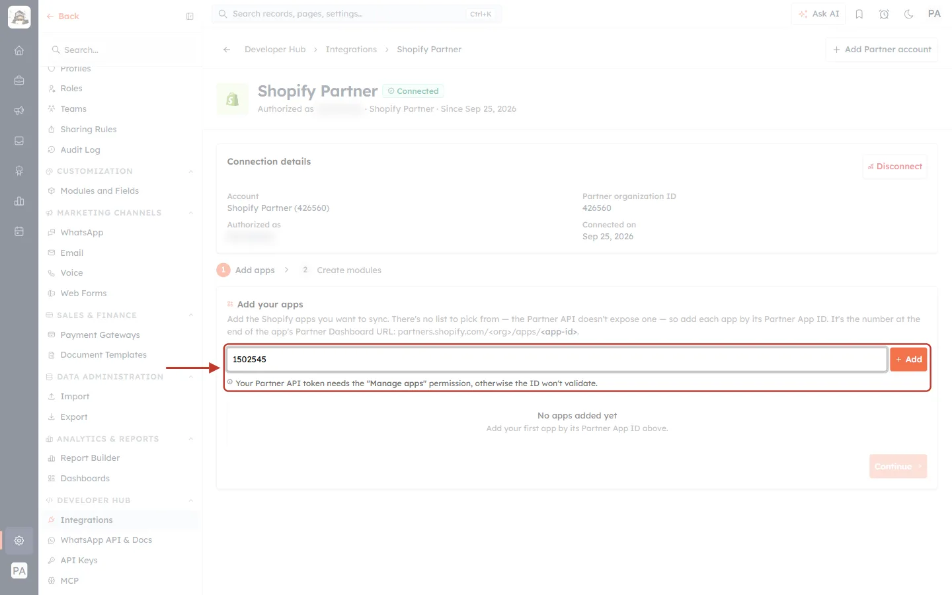Click the Disconnect button
The height and width of the screenshot is (595, 952).
(895, 167)
